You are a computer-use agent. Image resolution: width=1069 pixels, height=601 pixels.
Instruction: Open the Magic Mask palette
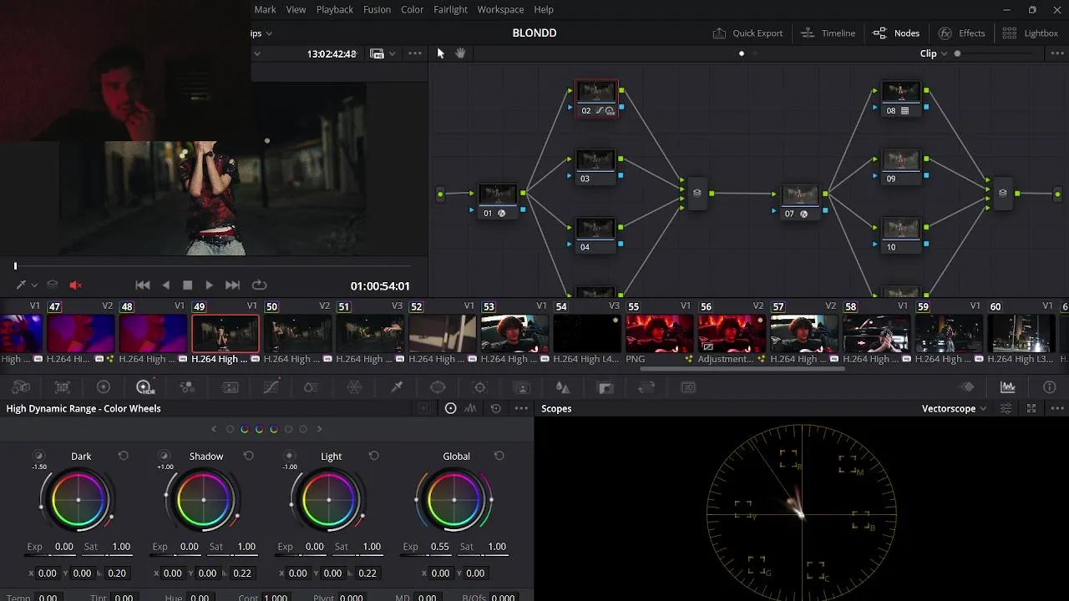(522, 387)
